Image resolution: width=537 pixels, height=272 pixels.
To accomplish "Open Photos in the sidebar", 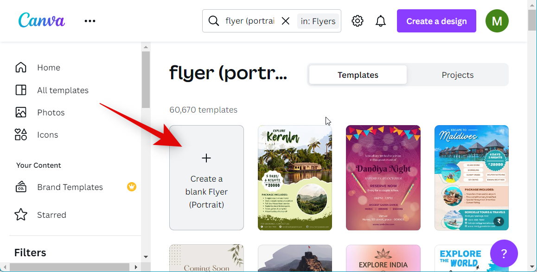I will [51, 113].
